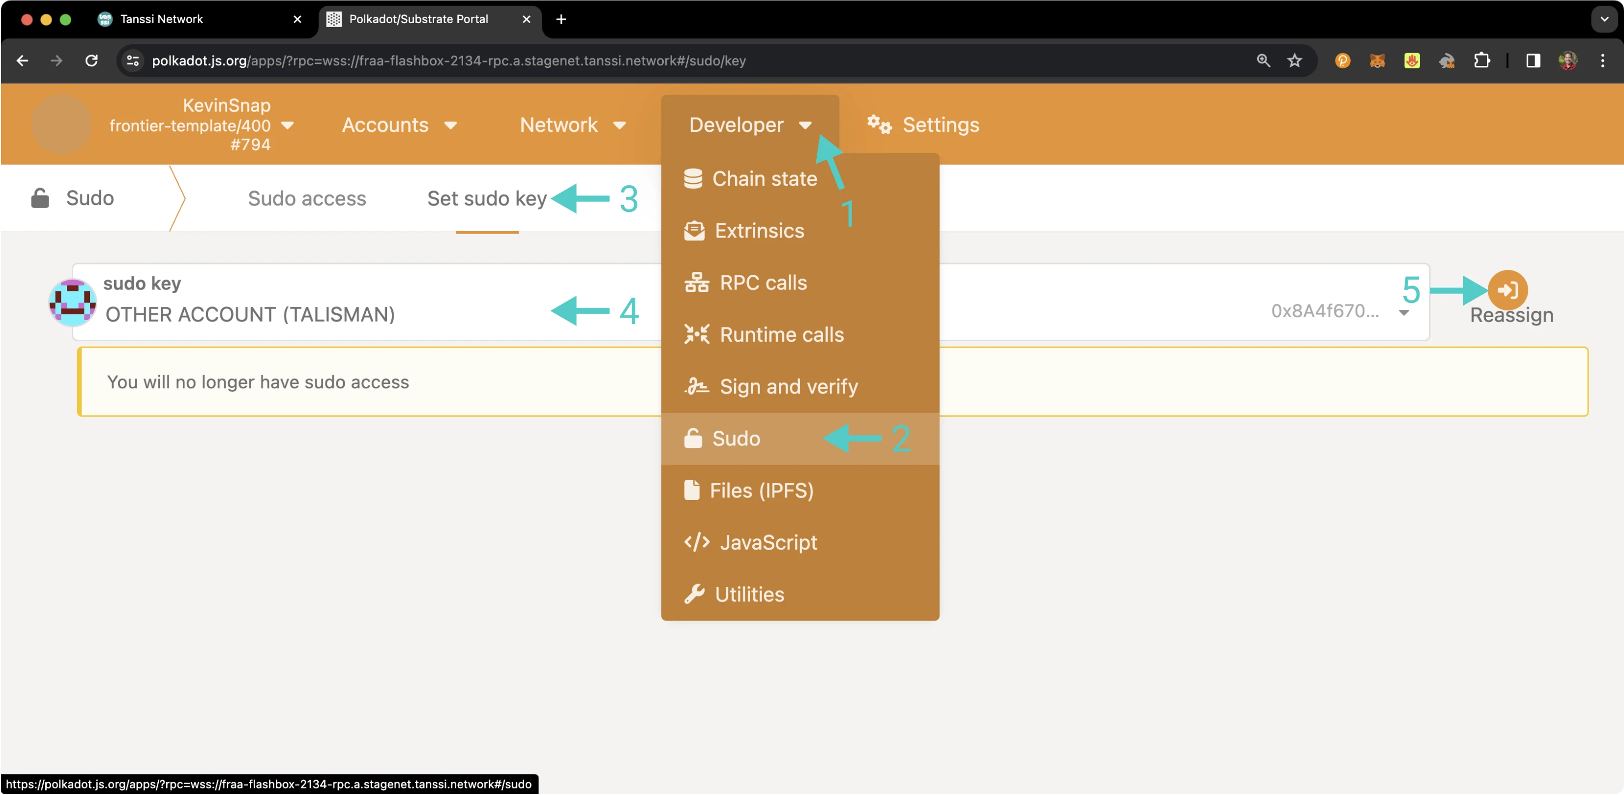Image resolution: width=1624 pixels, height=795 pixels.
Task: Open the Developer dropdown menu
Action: click(x=749, y=124)
